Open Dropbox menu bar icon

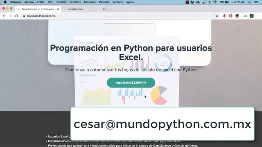tap(192, 2)
